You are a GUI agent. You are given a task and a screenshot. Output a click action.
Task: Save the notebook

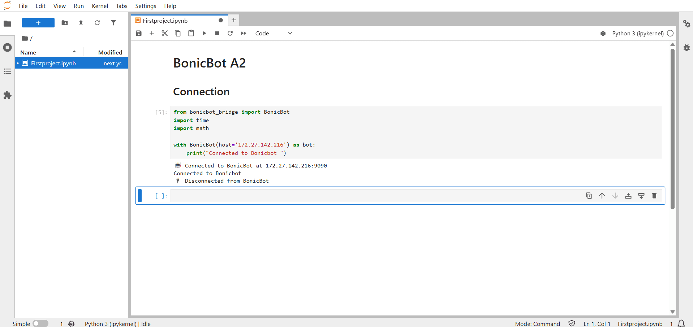pos(138,33)
